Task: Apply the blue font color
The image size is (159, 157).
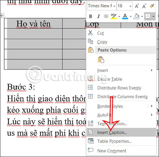Action: point(125,16)
